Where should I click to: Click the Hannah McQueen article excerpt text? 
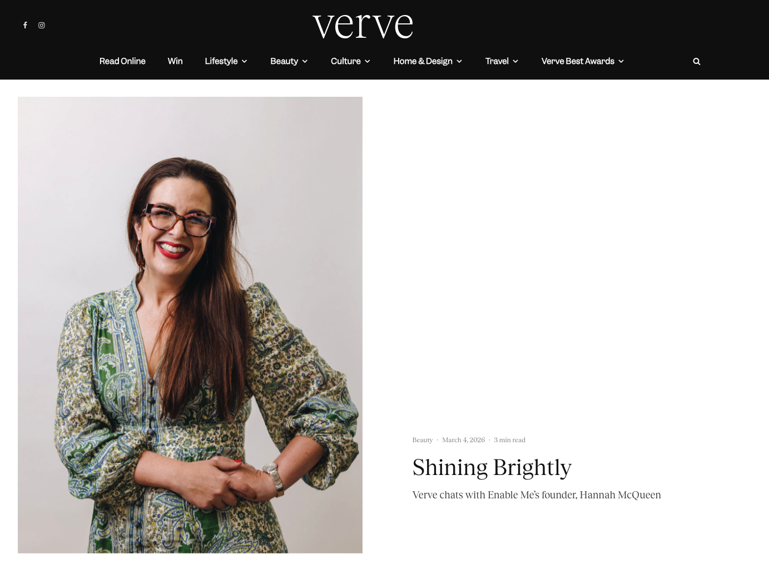[x=537, y=495]
